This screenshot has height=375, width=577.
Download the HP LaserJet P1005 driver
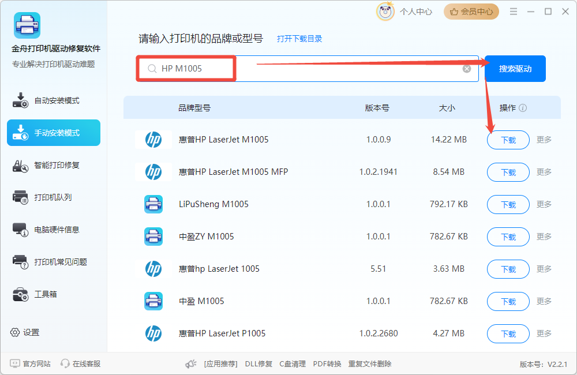(x=508, y=334)
